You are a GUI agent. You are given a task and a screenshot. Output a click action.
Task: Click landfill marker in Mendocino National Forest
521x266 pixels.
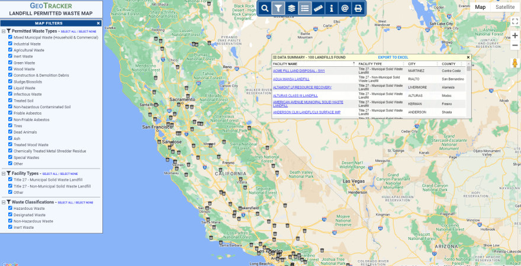155,77
